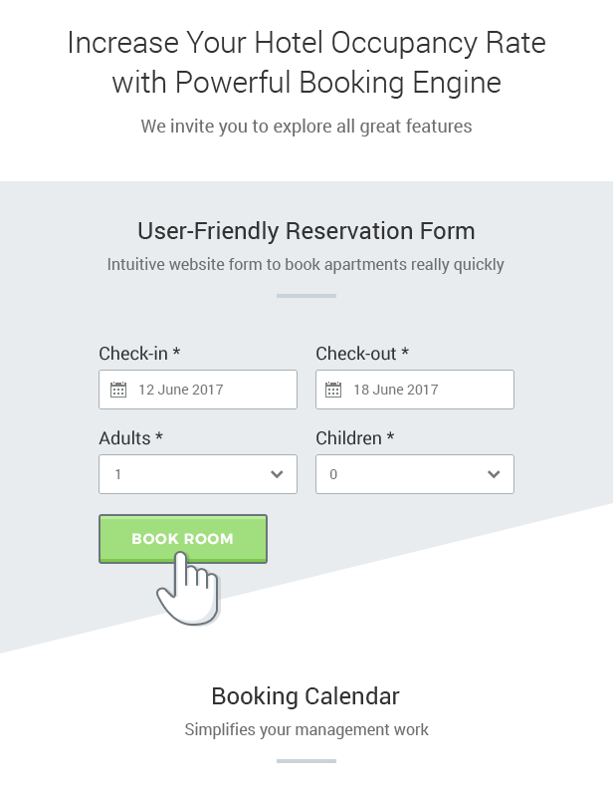Click the Children field label
The width and height of the screenshot is (613, 798).
355,438
